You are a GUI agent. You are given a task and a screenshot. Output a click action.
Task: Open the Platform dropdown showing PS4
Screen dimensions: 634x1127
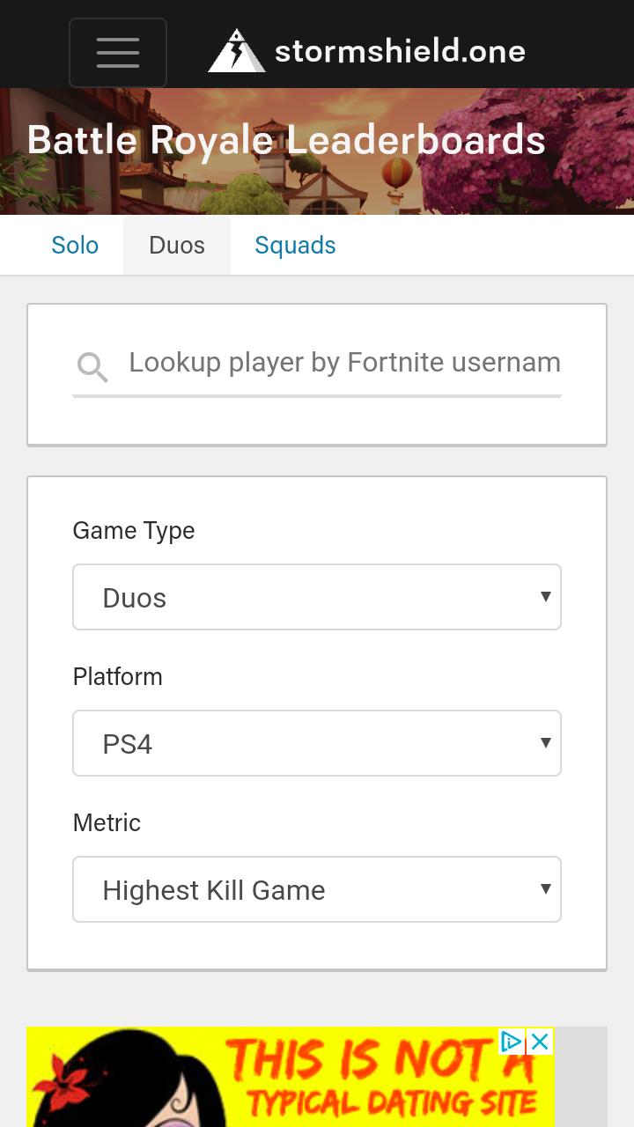(x=317, y=743)
